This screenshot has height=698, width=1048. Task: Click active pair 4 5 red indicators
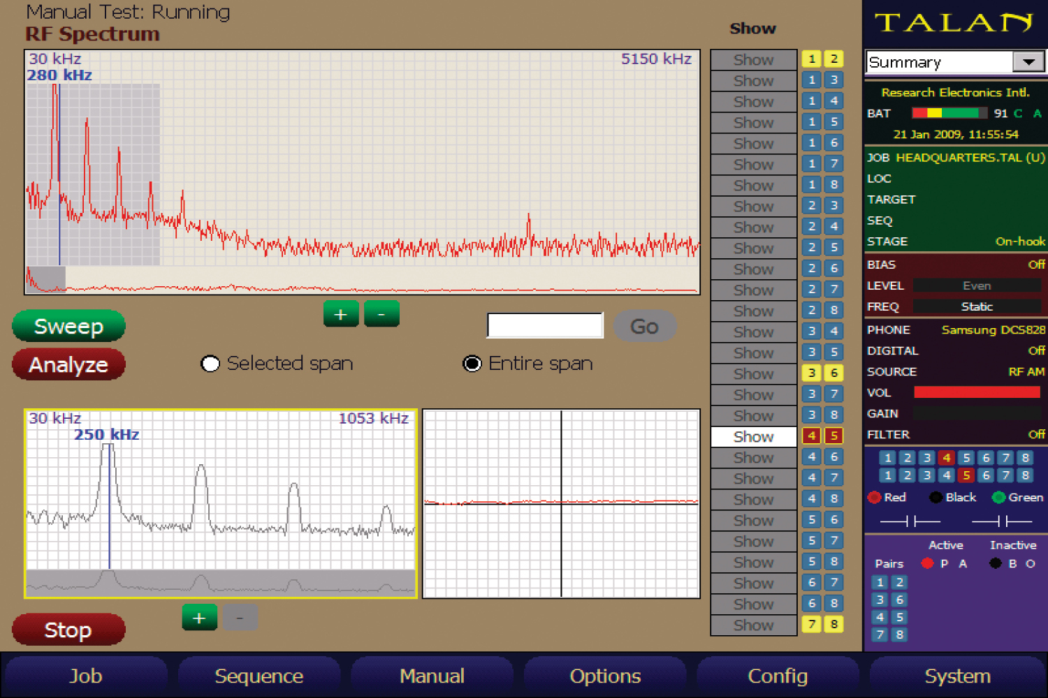pyautogui.click(x=822, y=436)
